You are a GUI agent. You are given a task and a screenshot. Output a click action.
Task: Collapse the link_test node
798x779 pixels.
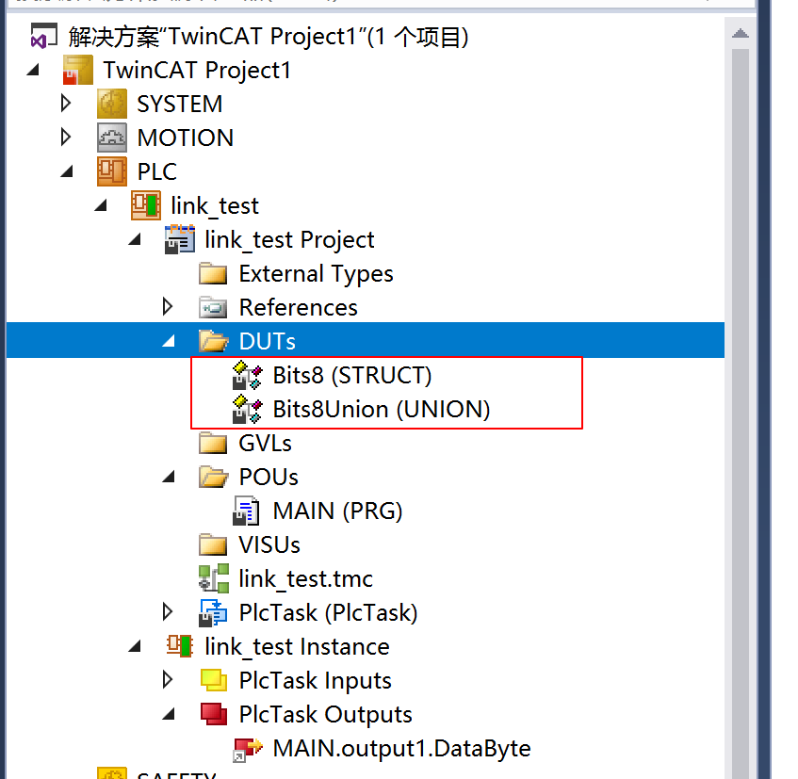101,205
